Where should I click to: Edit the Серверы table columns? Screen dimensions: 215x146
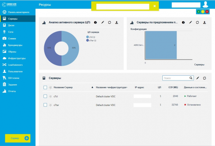pyautogui.click(x=197, y=78)
